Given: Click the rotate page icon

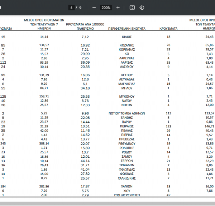Looking at the screenshot, I should click(142, 8).
